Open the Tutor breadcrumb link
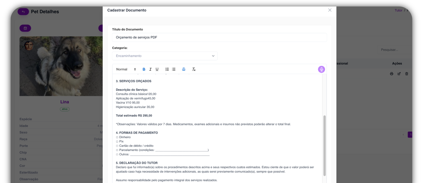The image size is (428, 183). tap(398, 10)
